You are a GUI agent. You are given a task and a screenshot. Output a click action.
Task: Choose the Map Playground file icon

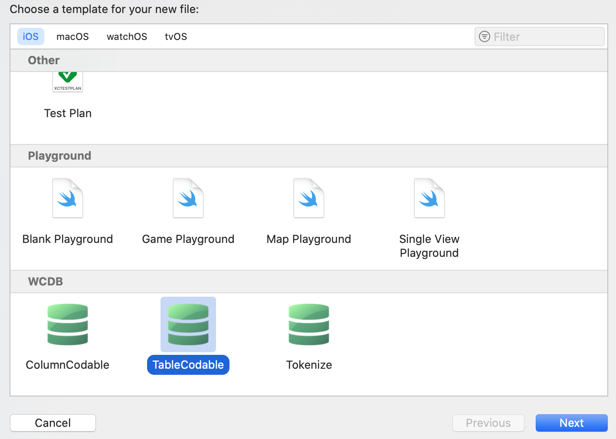pos(309,198)
